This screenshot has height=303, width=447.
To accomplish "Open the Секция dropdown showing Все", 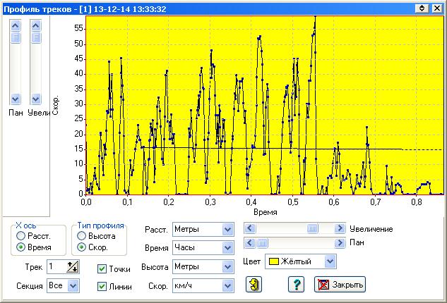I will 73,286.
